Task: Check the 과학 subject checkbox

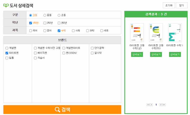Action: [87, 31]
